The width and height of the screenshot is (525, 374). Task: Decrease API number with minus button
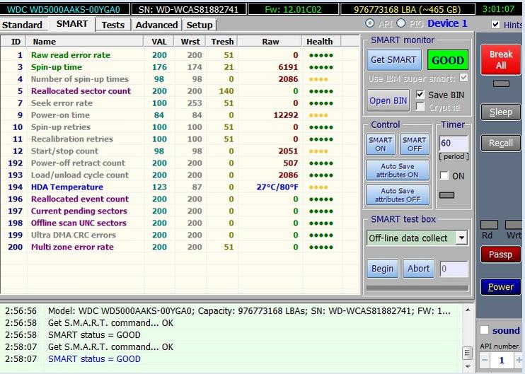coord(485,361)
